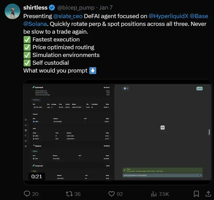The width and height of the screenshot is (214, 200).
Task: Click the send arrow in the prompt box
Action: pos(200,175)
